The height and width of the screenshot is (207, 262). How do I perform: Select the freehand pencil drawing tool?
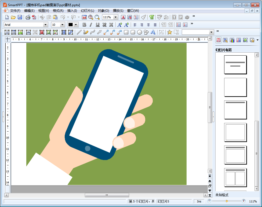pyautogui.click(x=86, y=32)
